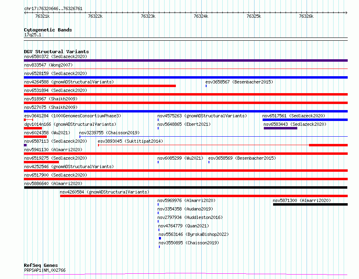Open nsv5886640 (Almarri2020) label
The image size is (359, 279).
point(53,183)
